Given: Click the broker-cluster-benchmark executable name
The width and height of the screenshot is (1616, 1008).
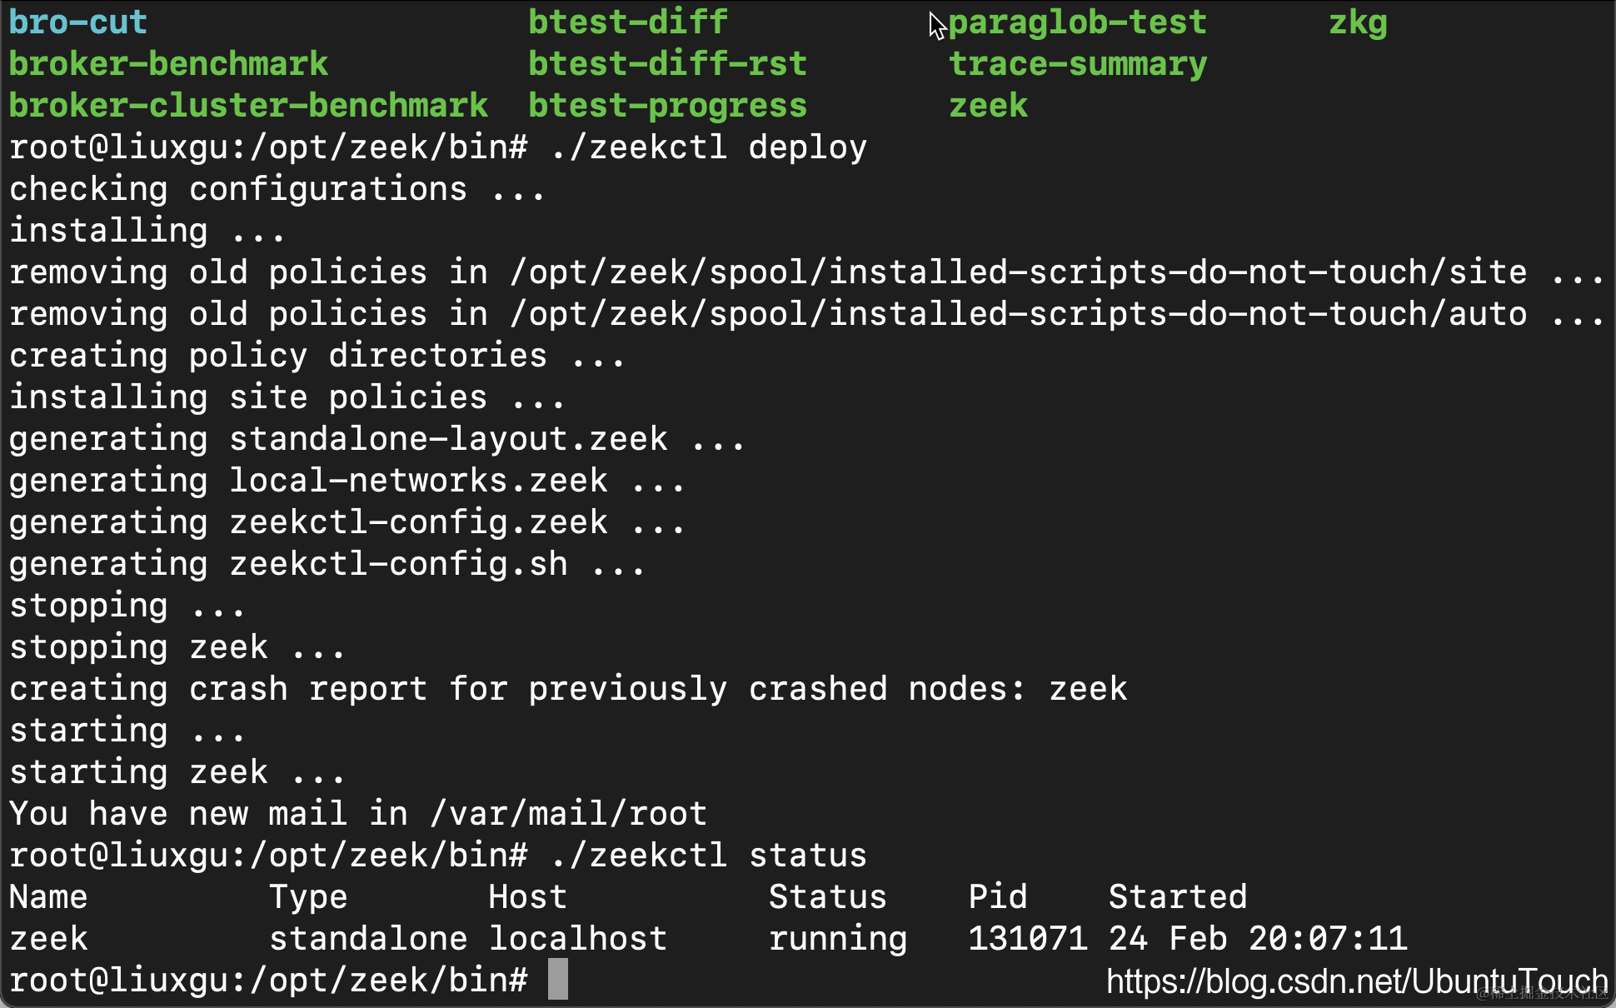Looking at the screenshot, I should (248, 106).
